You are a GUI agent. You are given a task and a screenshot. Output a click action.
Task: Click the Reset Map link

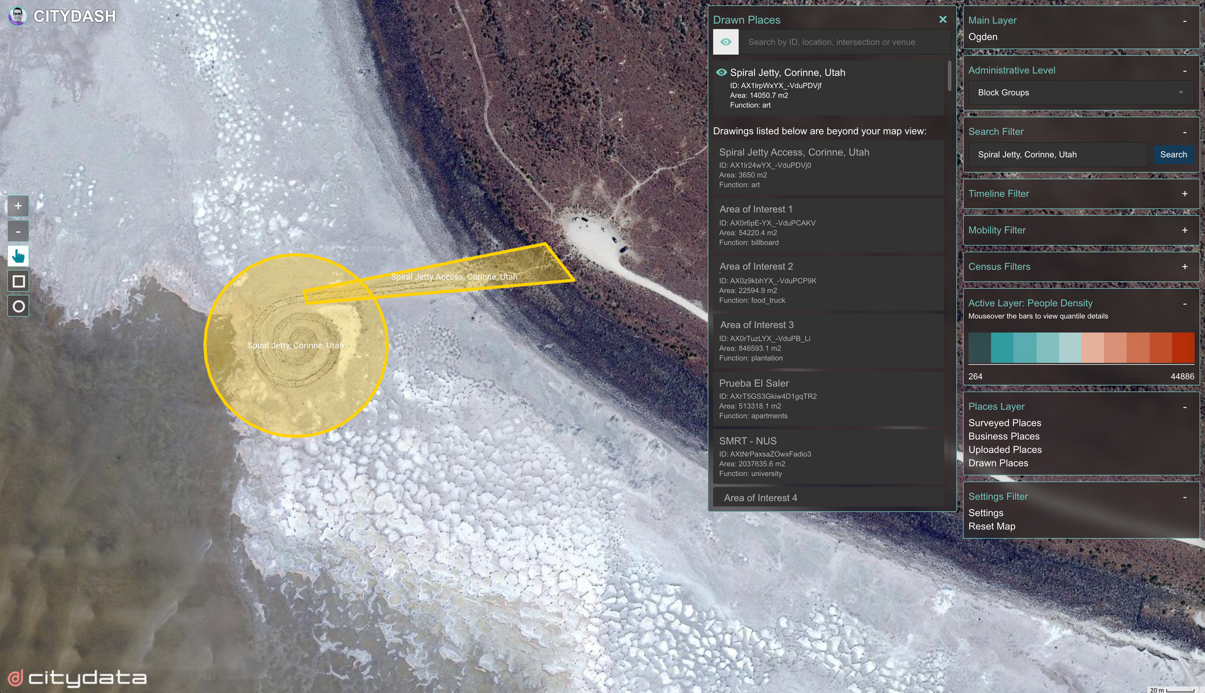point(991,526)
